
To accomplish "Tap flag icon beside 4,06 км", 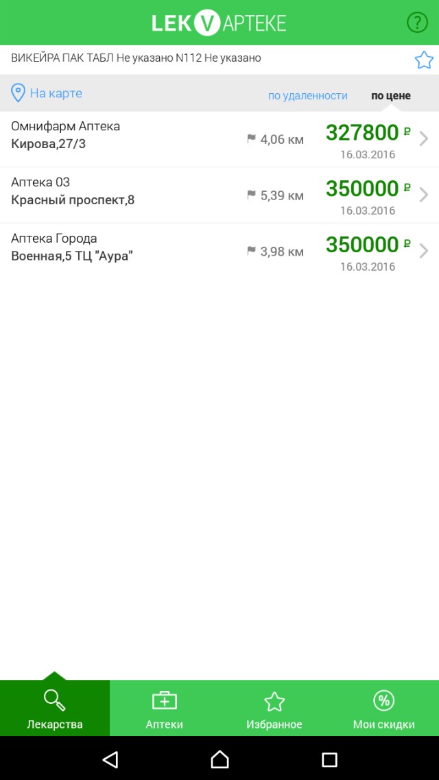I will (x=251, y=139).
